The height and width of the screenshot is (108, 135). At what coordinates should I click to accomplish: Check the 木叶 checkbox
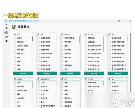click(15, 102)
